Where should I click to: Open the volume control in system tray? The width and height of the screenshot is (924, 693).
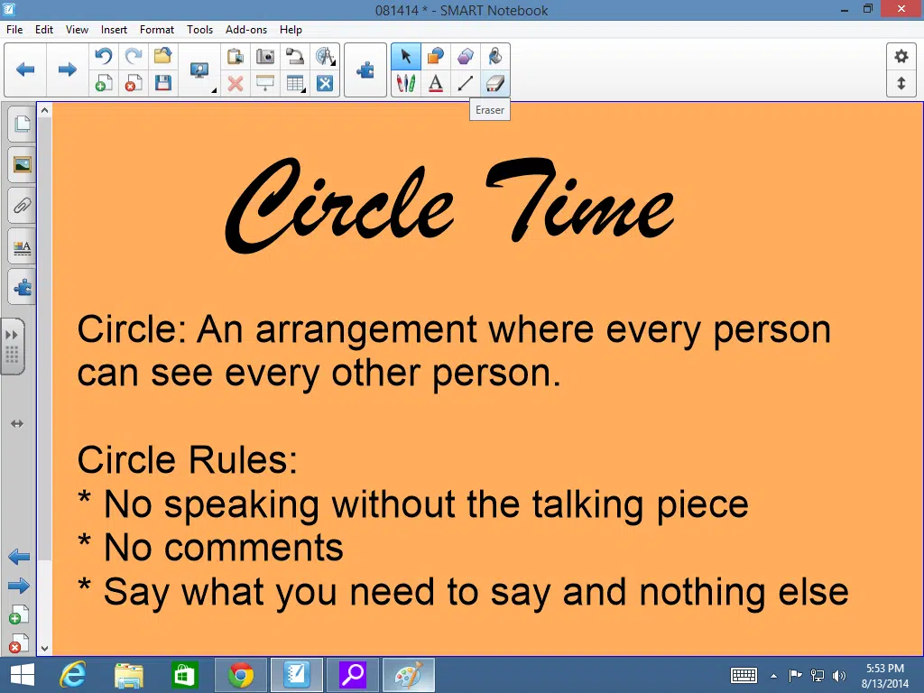tap(839, 675)
